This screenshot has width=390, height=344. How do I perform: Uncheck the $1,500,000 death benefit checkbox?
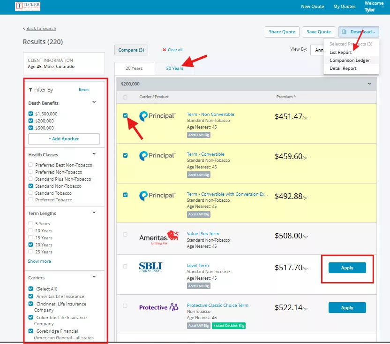pyautogui.click(x=31, y=114)
